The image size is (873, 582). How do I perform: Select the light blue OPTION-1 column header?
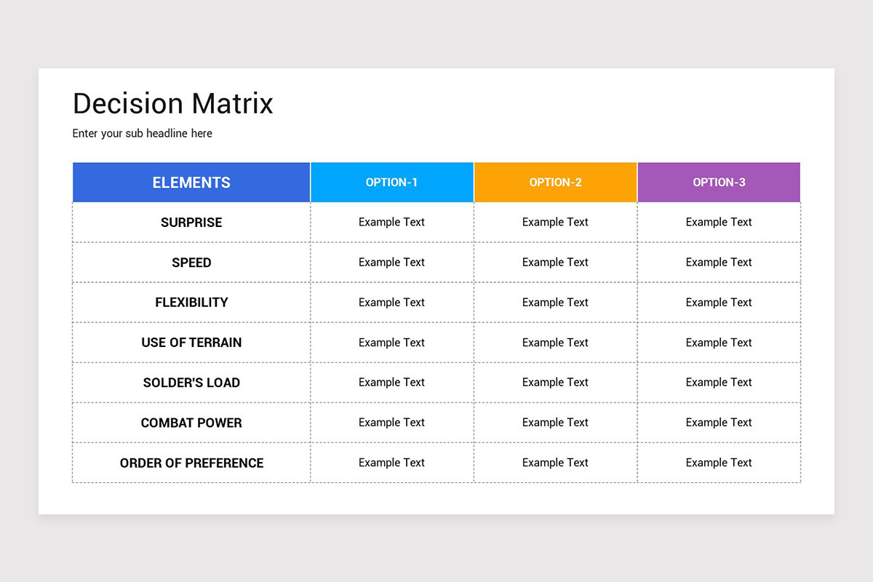click(x=392, y=183)
